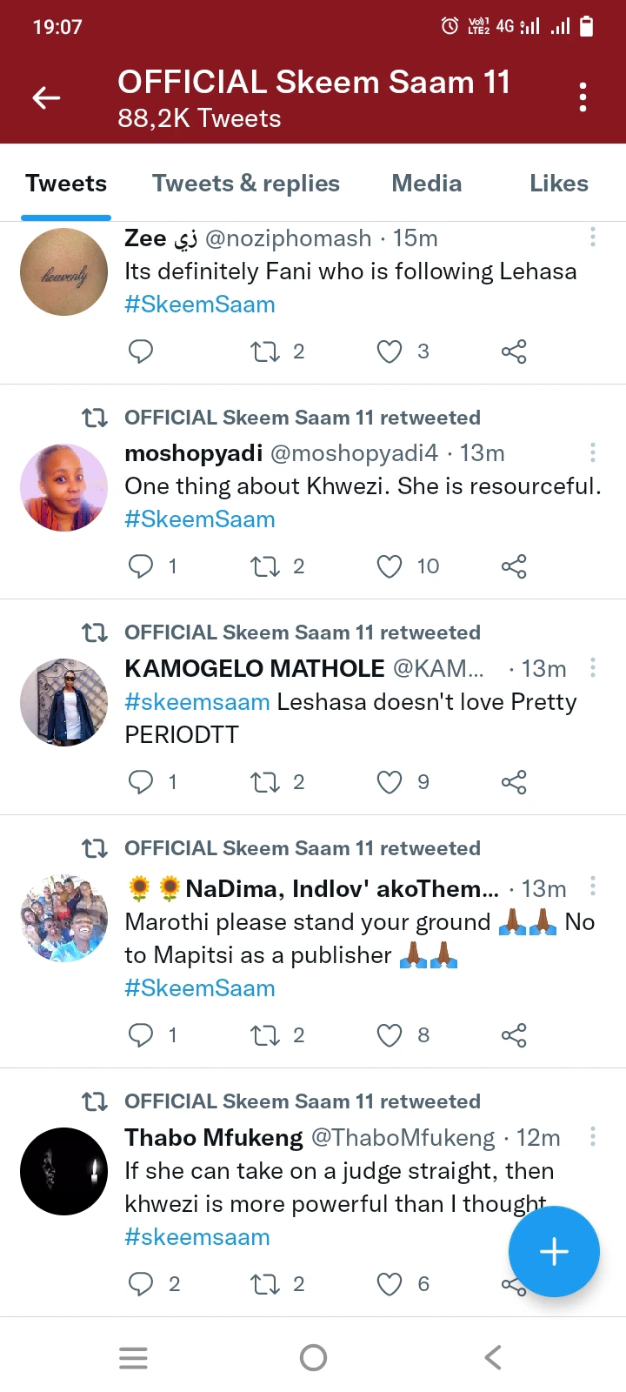Retweet moshopyadi's Khwezi tweet
The height and width of the screenshot is (1392, 626).
click(x=265, y=567)
